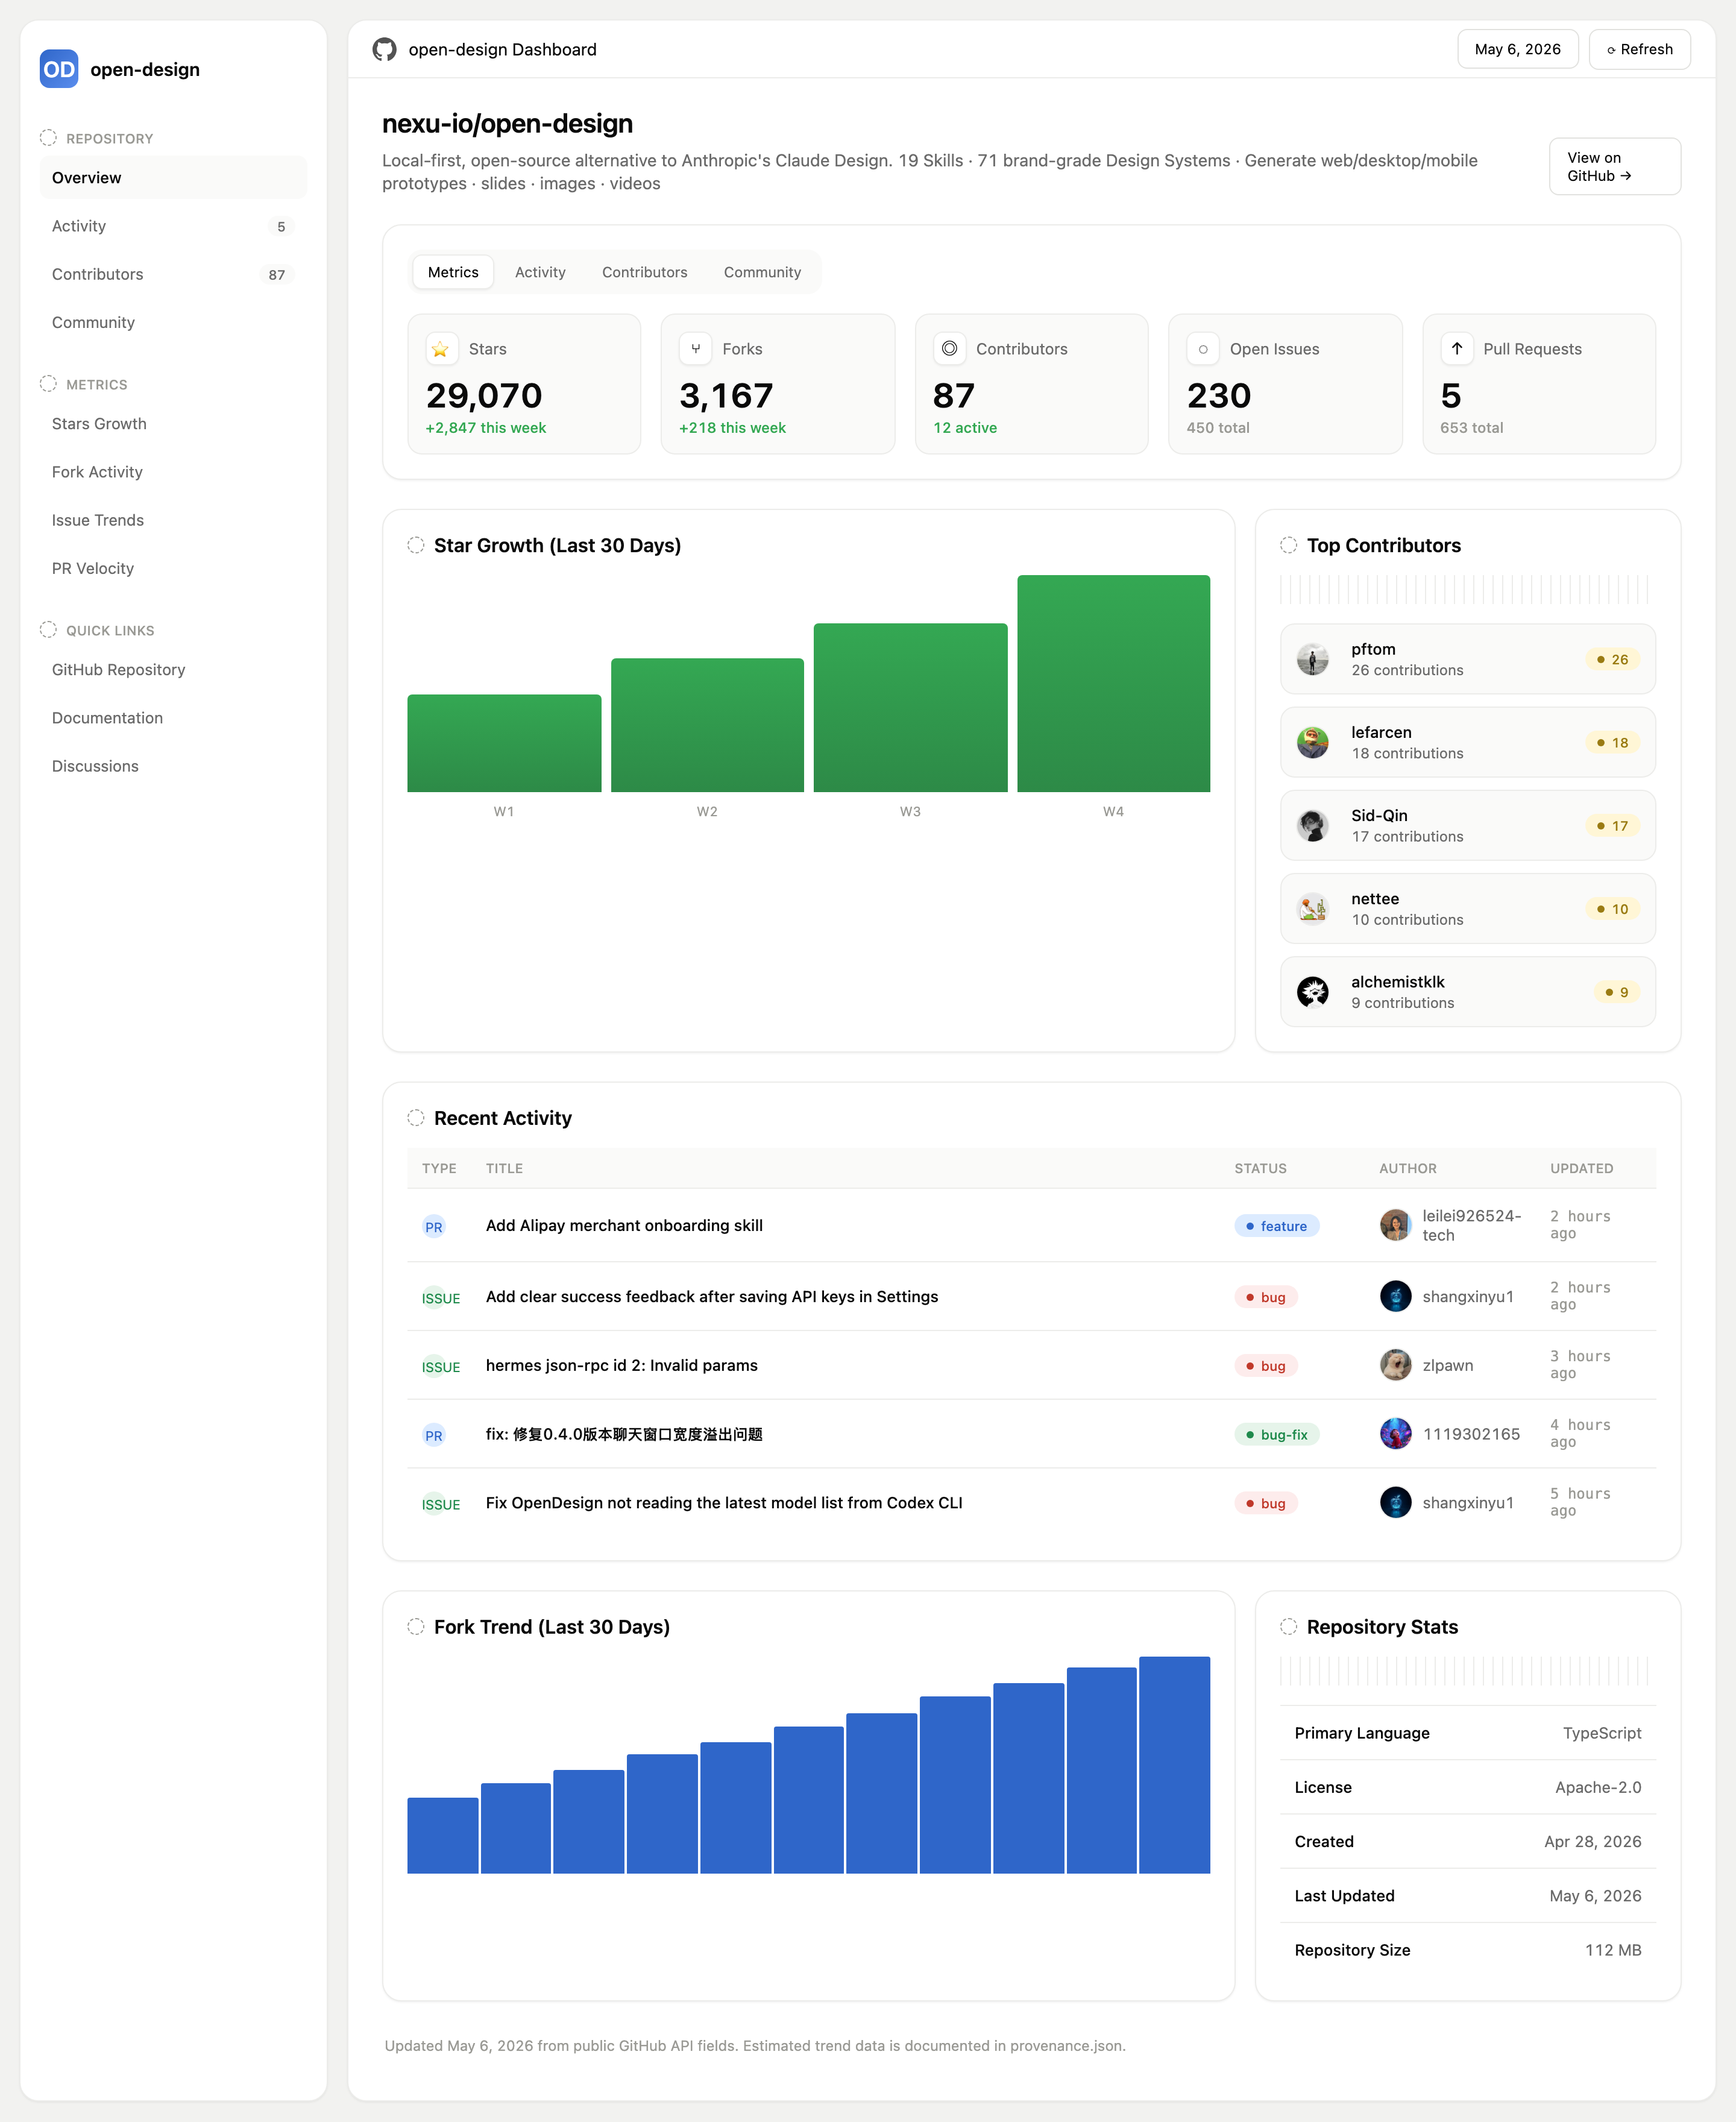Click the Forks card fork icon

[695, 349]
